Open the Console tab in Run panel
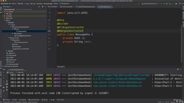This screenshot has width=184, height=103. 10,72
